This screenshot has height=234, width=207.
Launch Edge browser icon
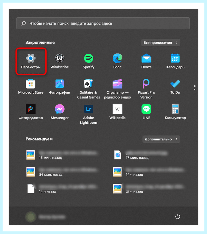[117, 61]
